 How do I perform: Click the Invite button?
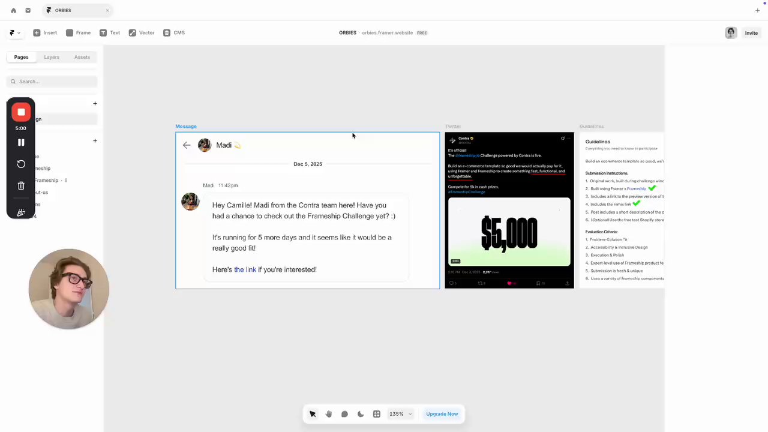751,33
